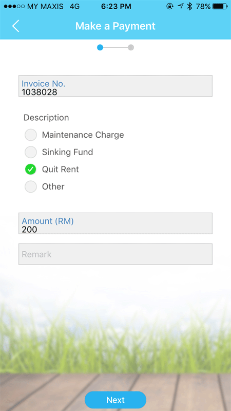
Task: Tap the back arrow in header
Action: [x=16, y=26]
